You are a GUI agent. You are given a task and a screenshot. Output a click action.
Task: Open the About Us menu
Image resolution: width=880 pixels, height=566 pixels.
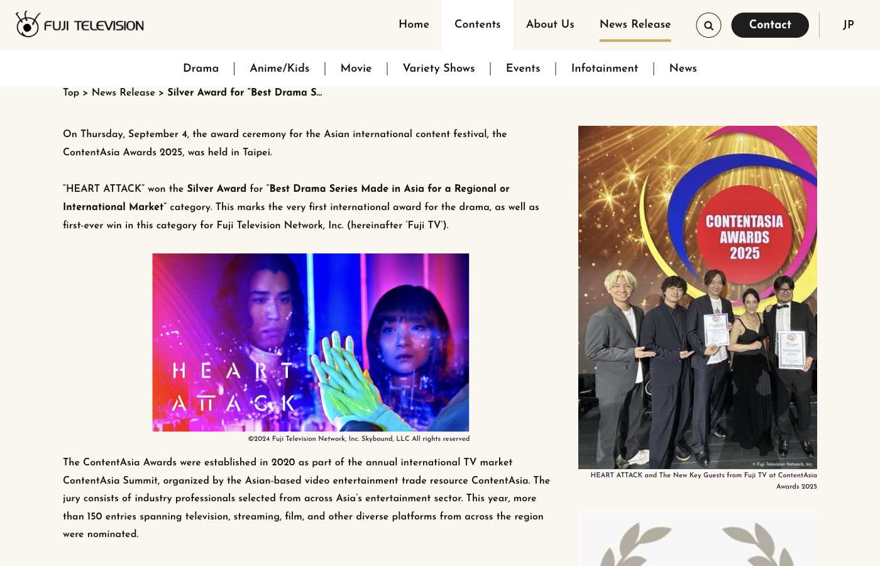click(550, 25)
